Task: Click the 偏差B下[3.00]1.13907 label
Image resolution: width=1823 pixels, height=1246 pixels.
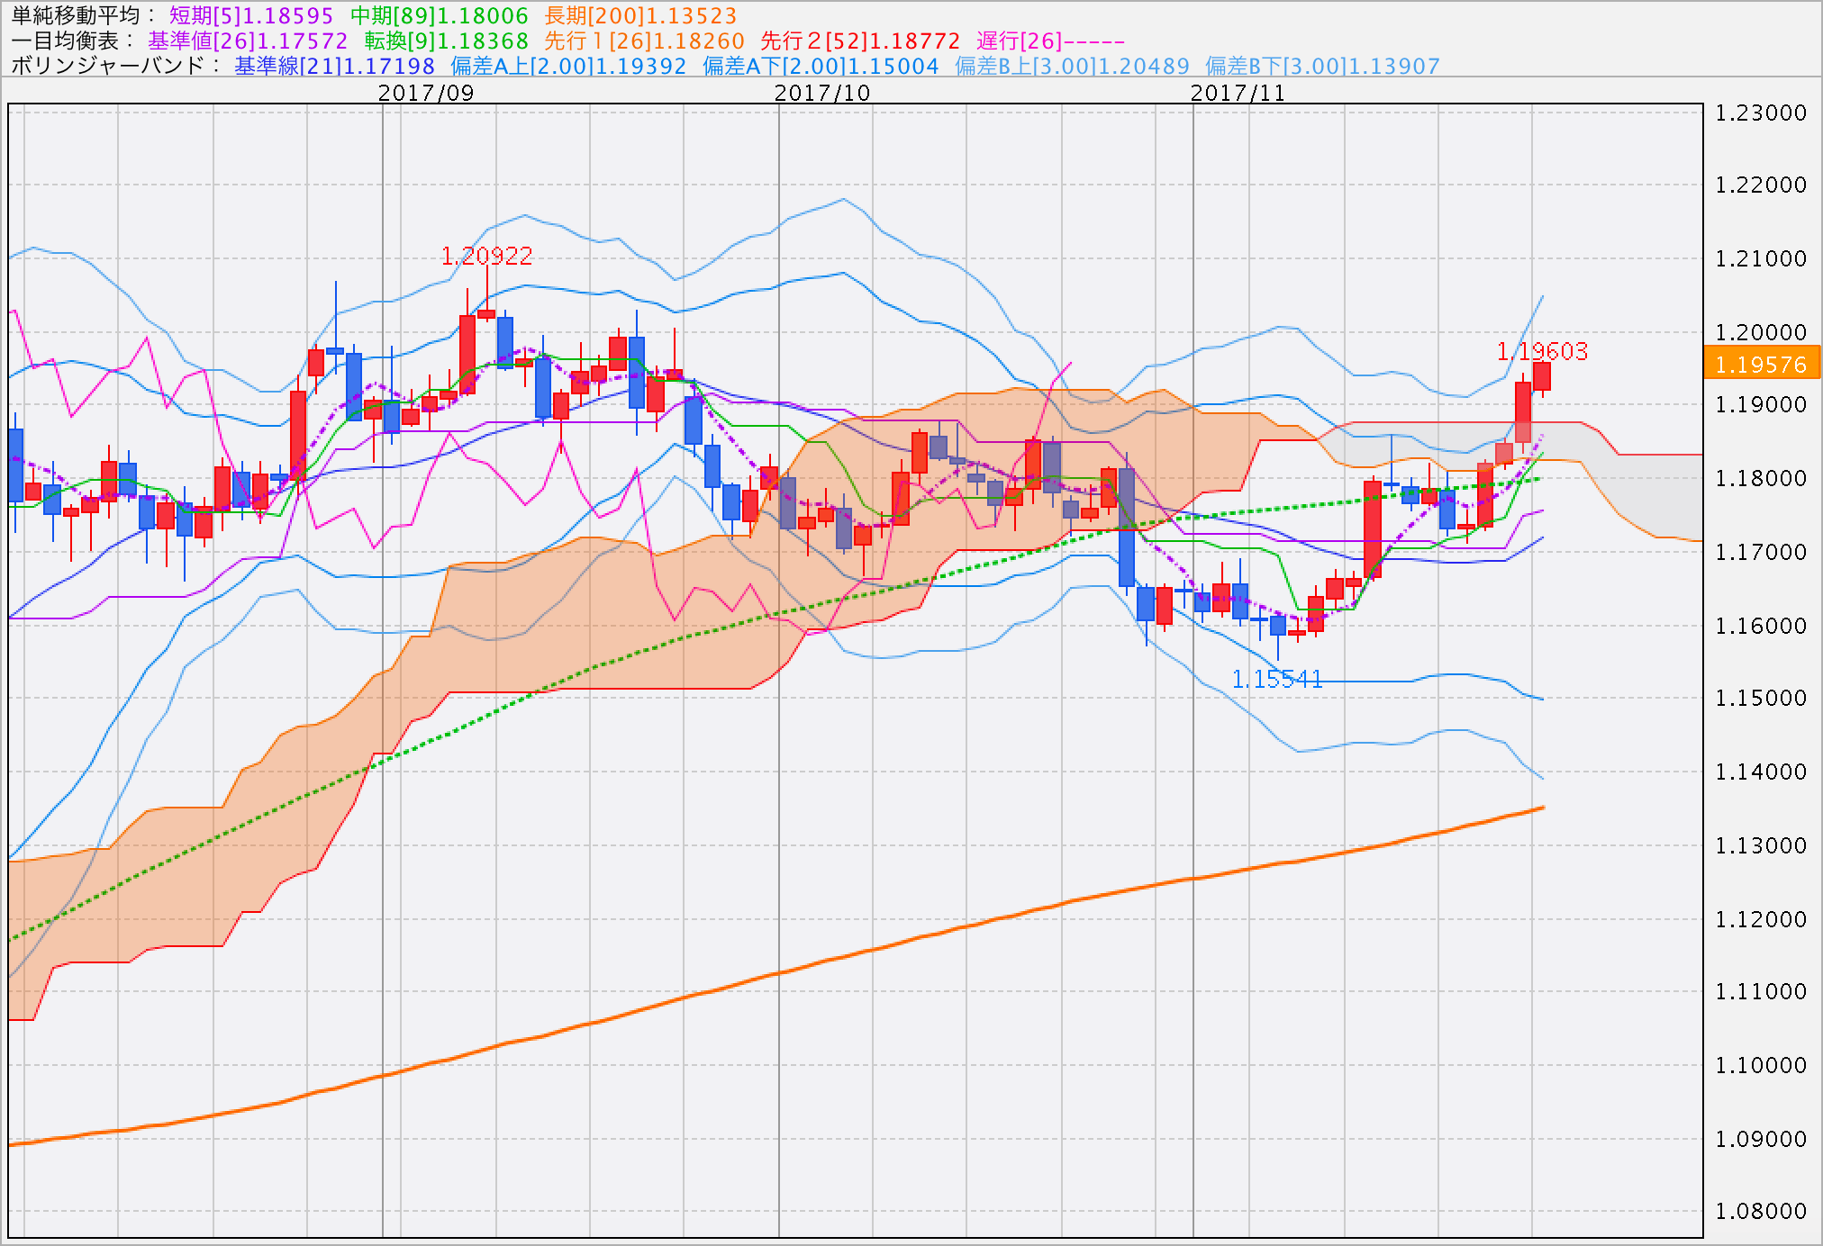Action: [1322, 67]
